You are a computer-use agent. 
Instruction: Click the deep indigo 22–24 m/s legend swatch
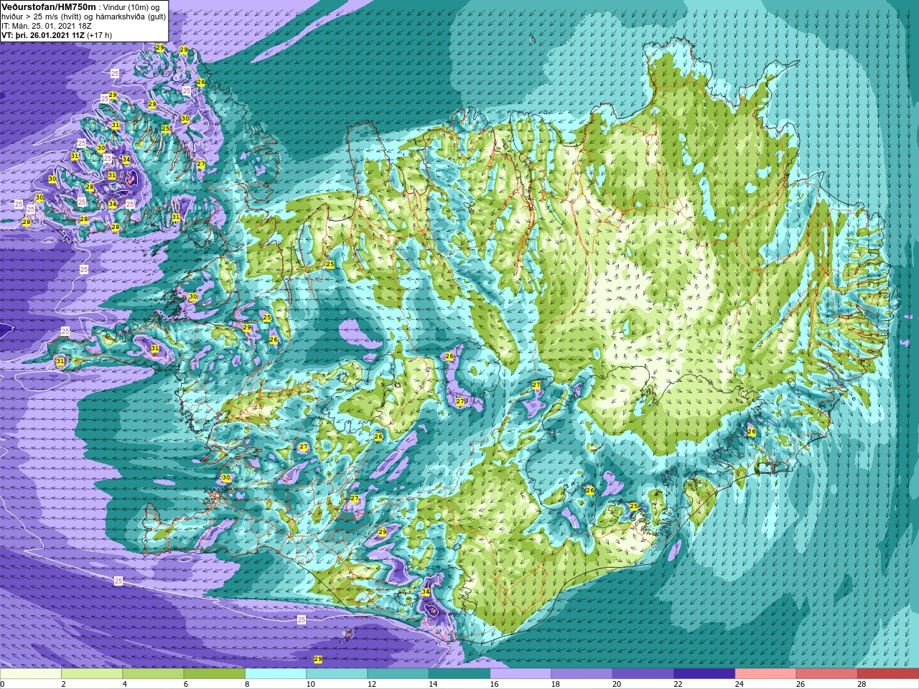704,674
